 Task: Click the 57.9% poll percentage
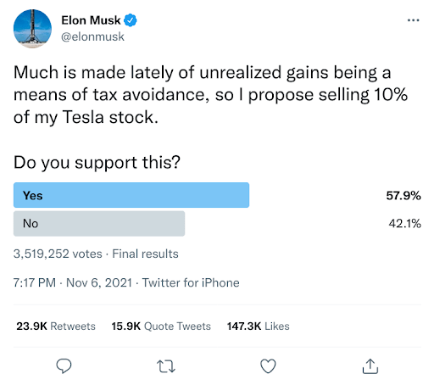[403, 196]
